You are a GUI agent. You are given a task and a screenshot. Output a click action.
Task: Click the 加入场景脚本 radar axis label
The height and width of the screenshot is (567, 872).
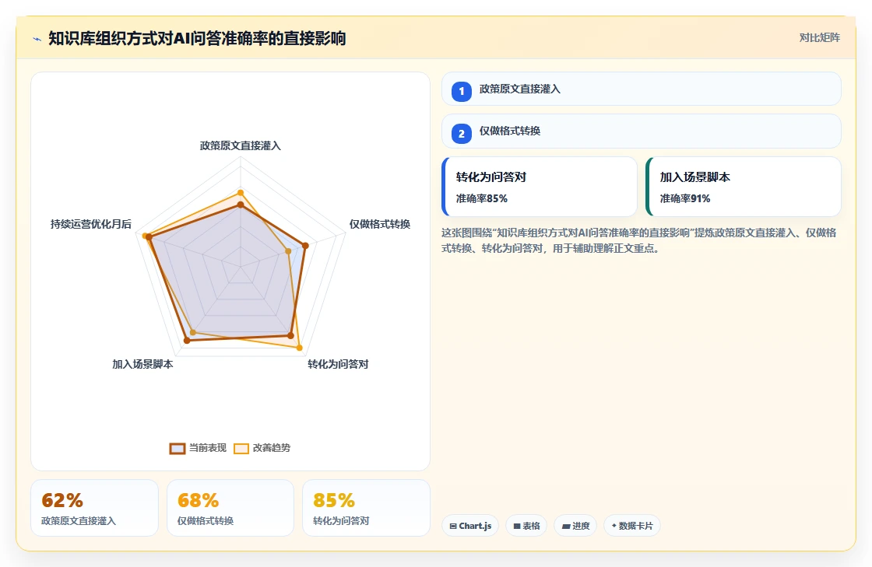142,364
